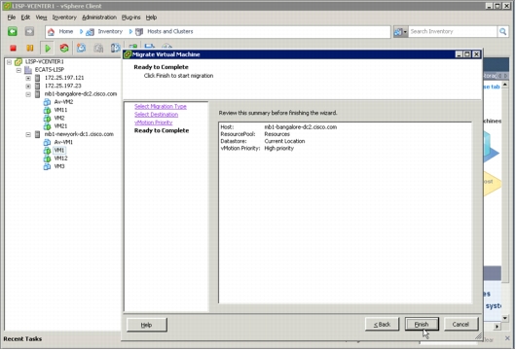Screen dimensions: 516x350
Task: Click the VM icon next to VM3
Action: click(x=47, y=166)
